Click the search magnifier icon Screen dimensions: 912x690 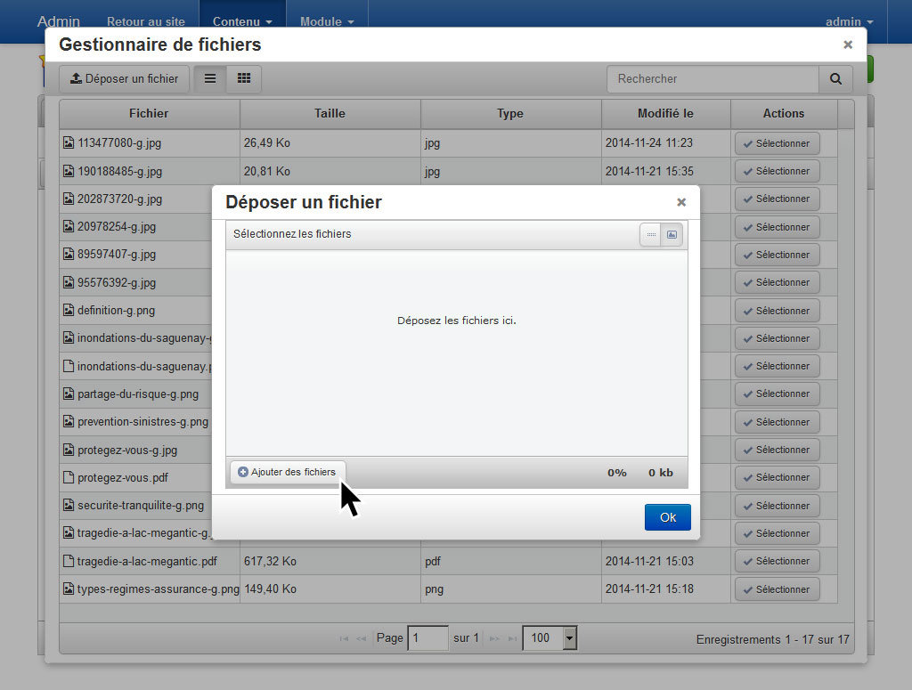[835, 78]
